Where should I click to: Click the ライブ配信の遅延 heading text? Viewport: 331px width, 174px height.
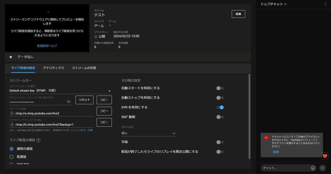(22, 140)
